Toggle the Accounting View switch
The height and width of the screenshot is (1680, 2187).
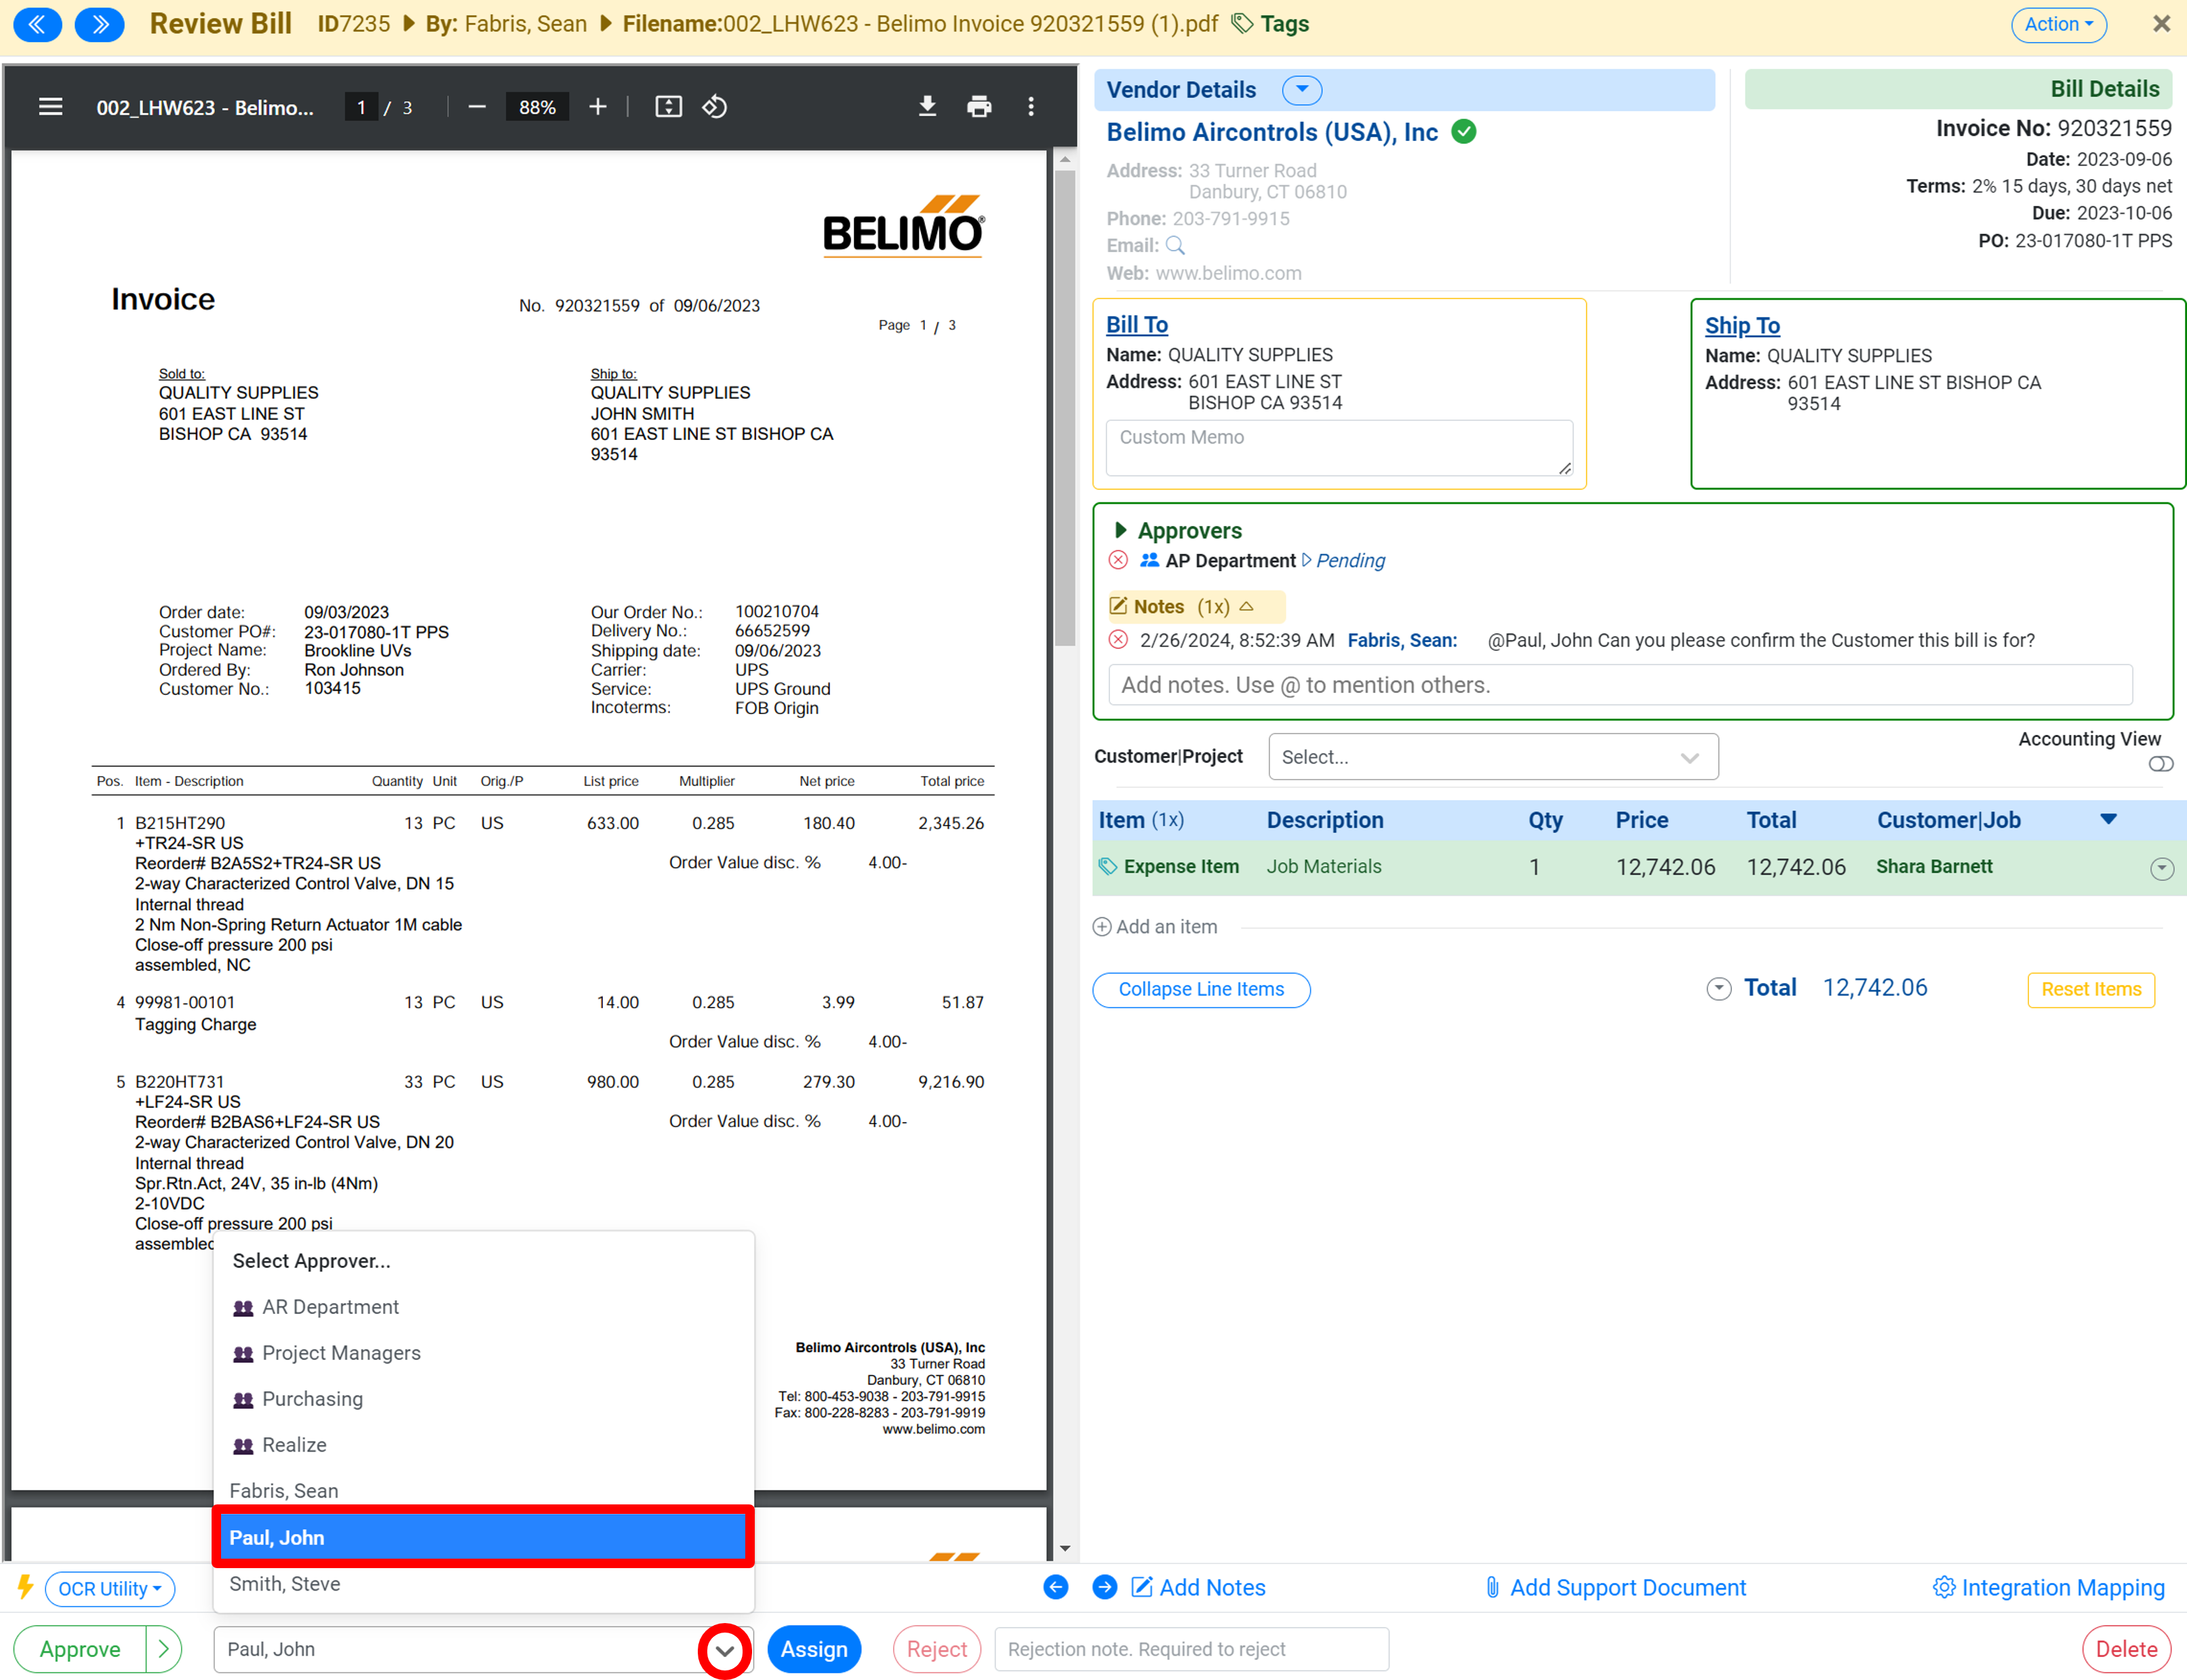point(2160,764)
